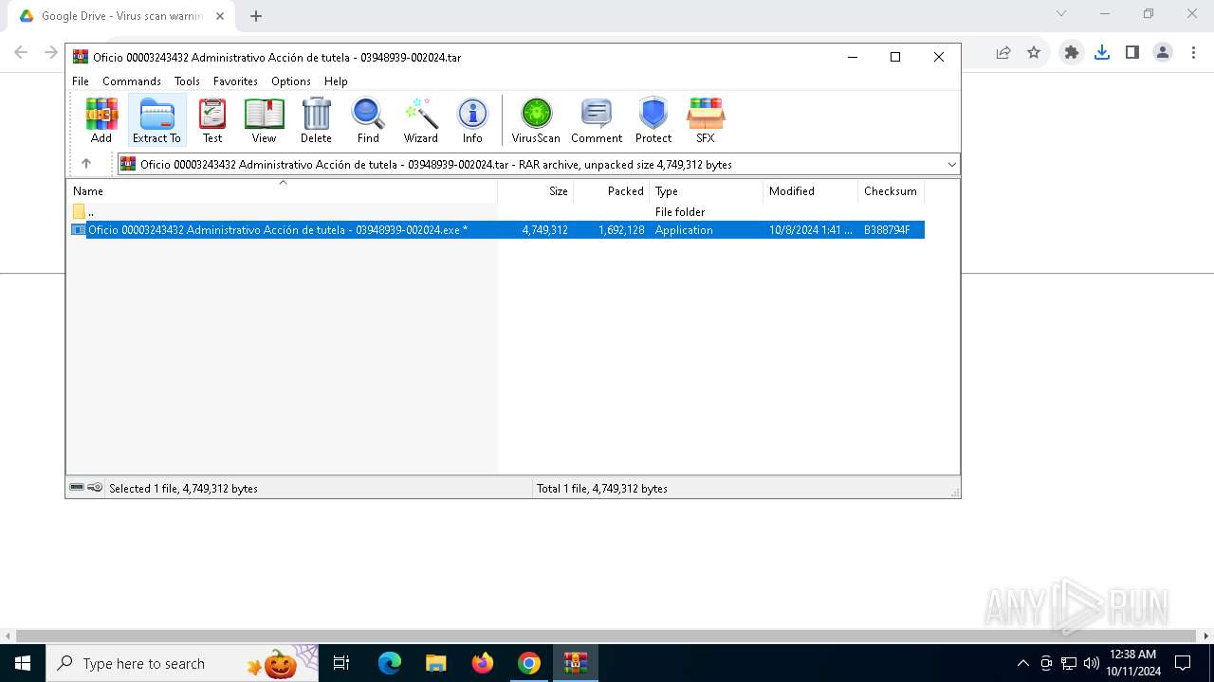Launch the Wizard wand tool
1214x682 pixels.
pyautogui.click(x=421, y=120)
